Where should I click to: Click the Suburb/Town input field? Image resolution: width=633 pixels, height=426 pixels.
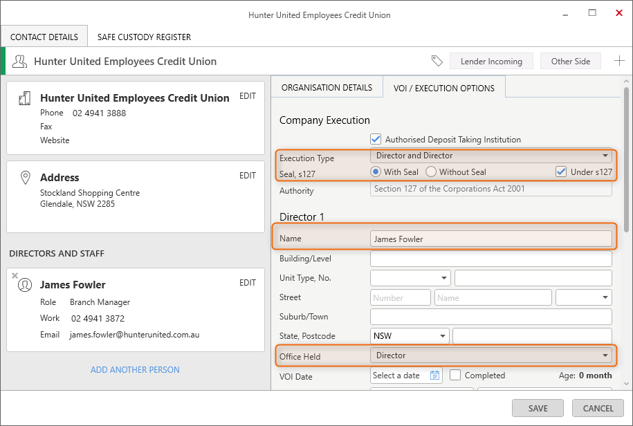(x=491, y=317)
